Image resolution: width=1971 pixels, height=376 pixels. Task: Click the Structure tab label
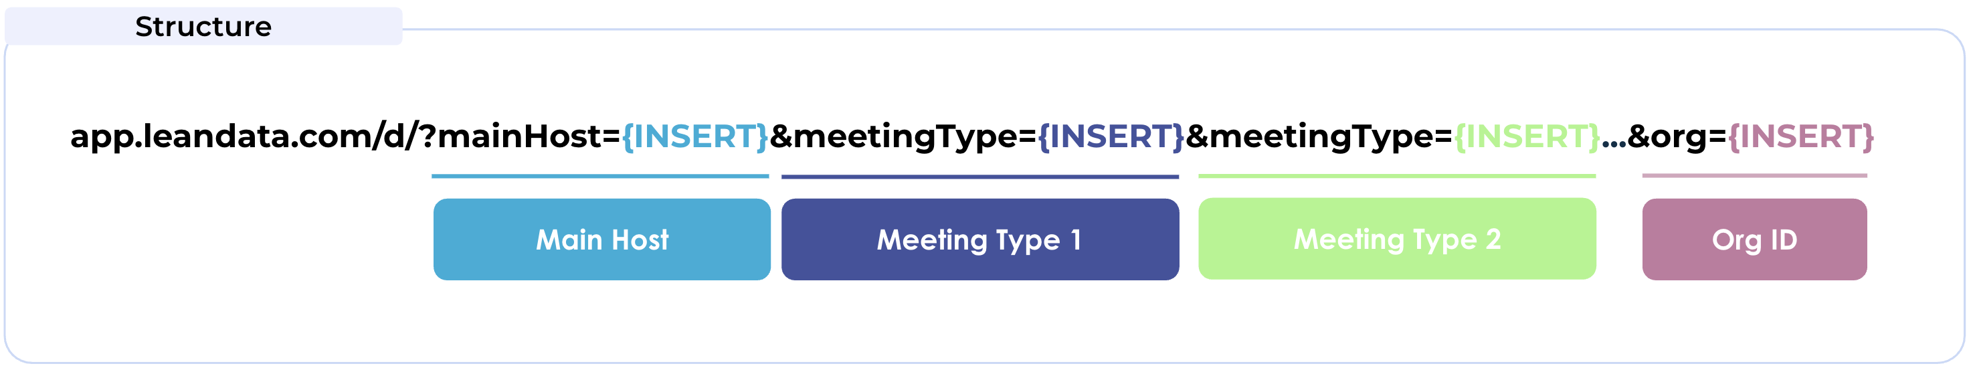pyautogui.click(x=203, y=27)
